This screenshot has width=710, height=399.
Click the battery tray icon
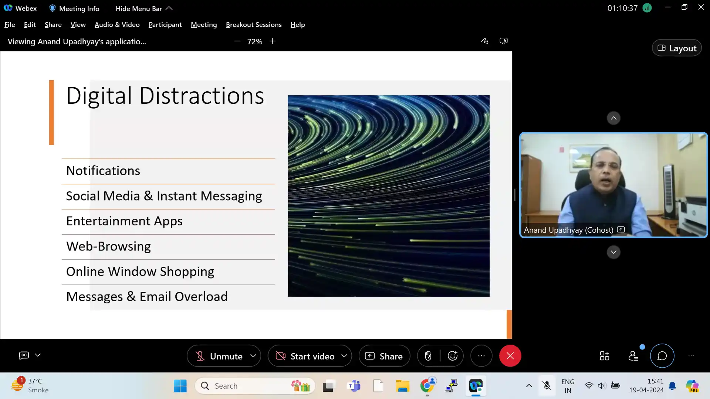pyautogui.click(x=615, y=386)
